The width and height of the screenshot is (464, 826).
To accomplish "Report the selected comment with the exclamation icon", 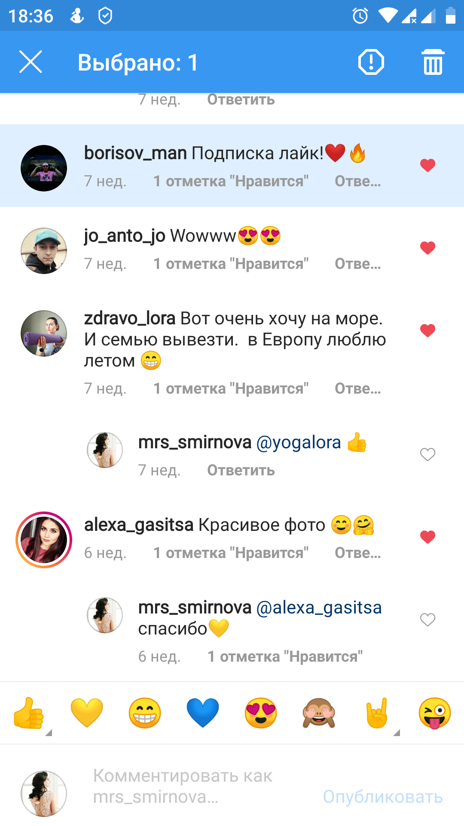I will tap(371, 62).
